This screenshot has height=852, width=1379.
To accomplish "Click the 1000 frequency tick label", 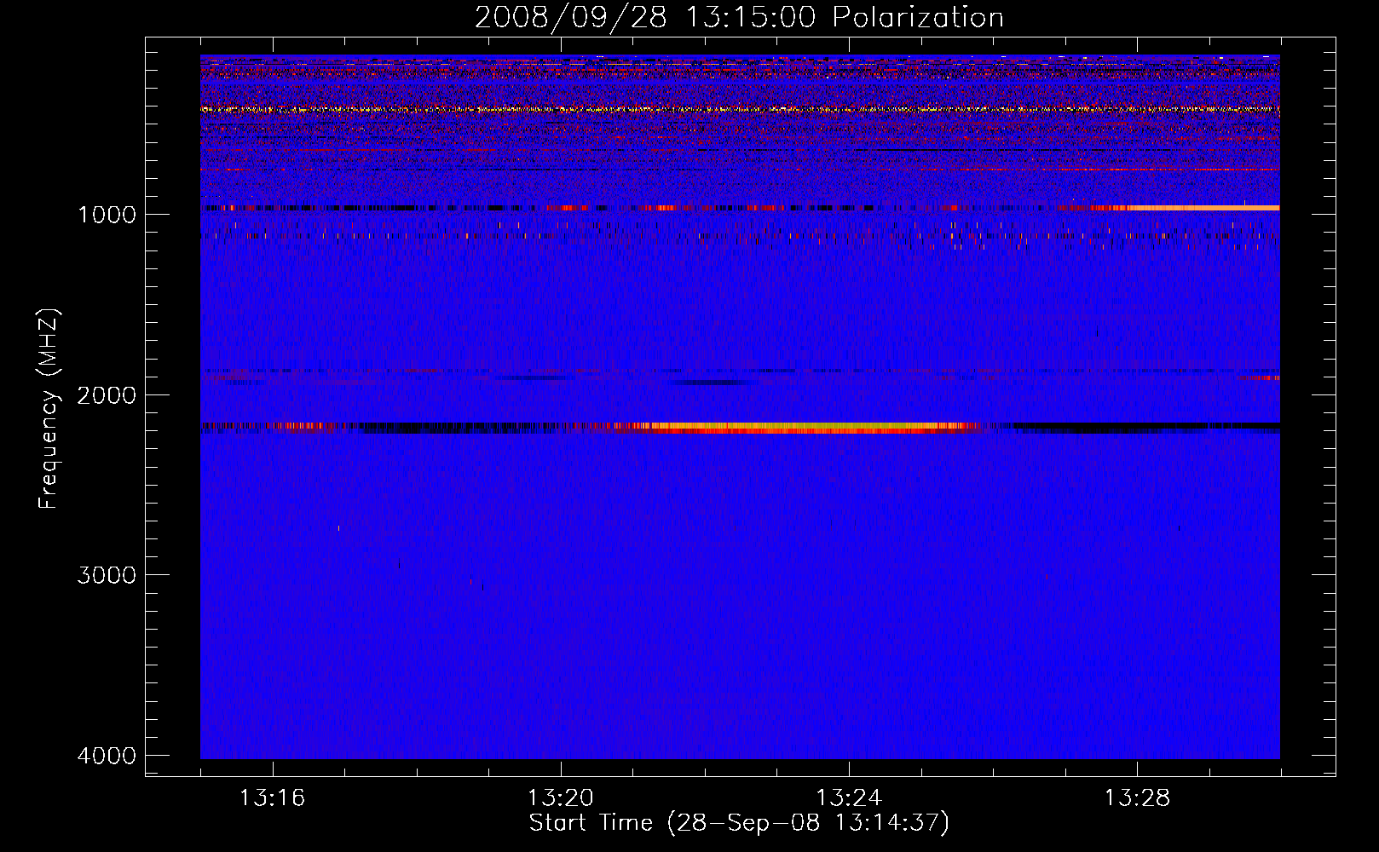I will (107, 214).
